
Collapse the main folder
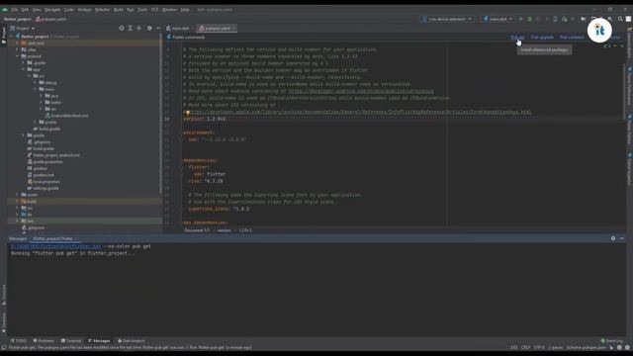click(36, 89)
